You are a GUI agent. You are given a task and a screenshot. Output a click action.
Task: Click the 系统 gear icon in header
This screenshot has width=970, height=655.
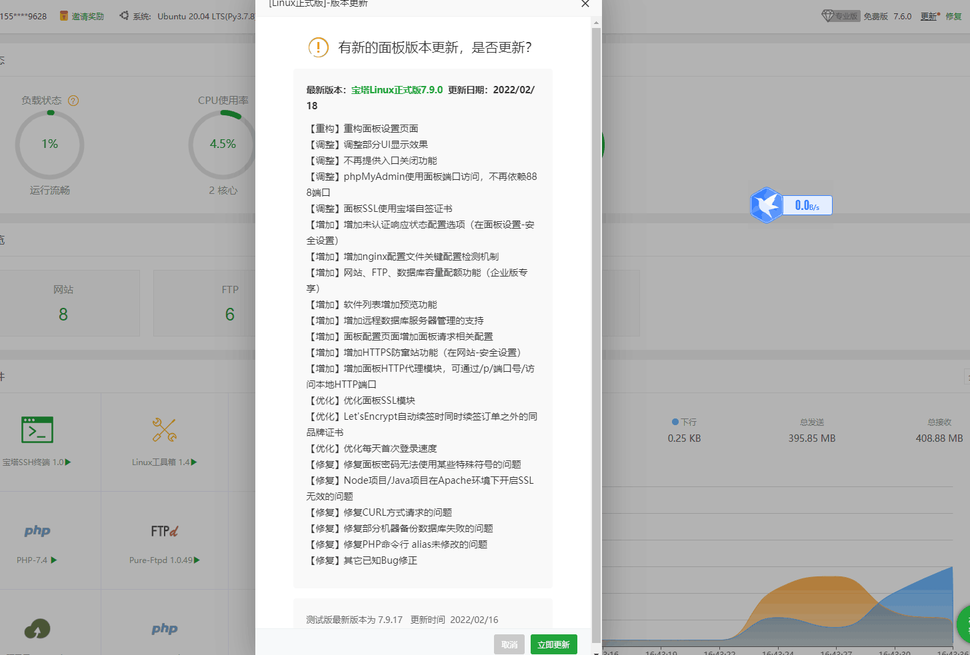point(124,15)
